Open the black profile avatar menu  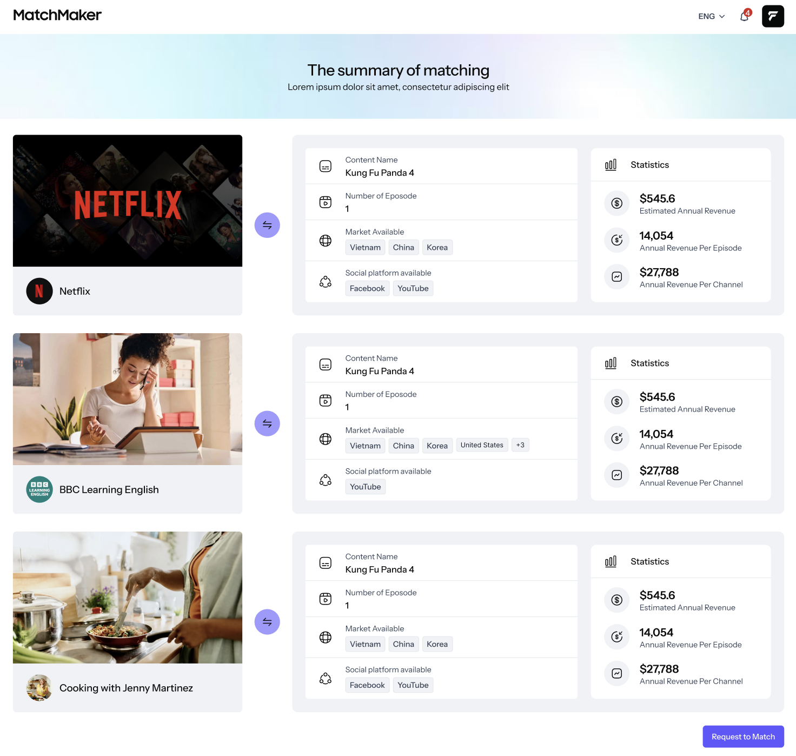pos(773,16)
